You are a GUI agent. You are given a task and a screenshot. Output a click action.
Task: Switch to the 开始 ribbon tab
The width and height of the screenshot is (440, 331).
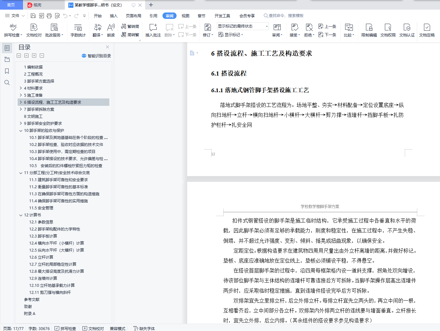coord(98,16)
